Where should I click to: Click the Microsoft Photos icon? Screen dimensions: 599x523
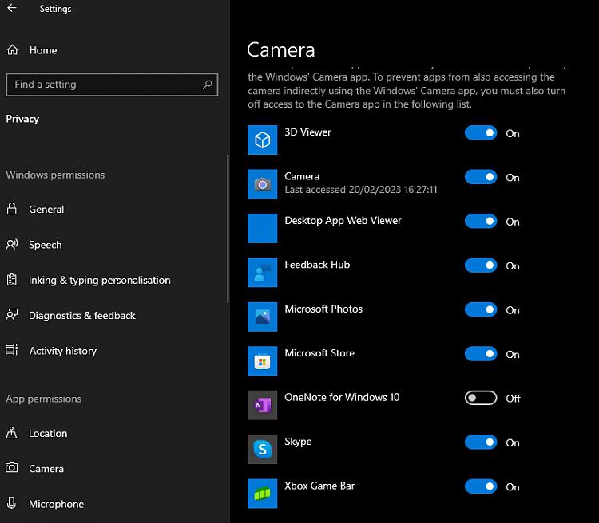point(263,317)
